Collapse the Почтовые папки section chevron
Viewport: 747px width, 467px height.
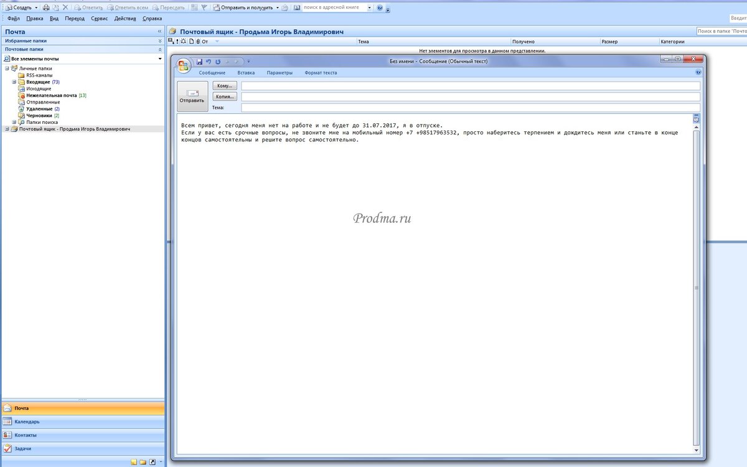pyautogui.click(x=160, y=49)
